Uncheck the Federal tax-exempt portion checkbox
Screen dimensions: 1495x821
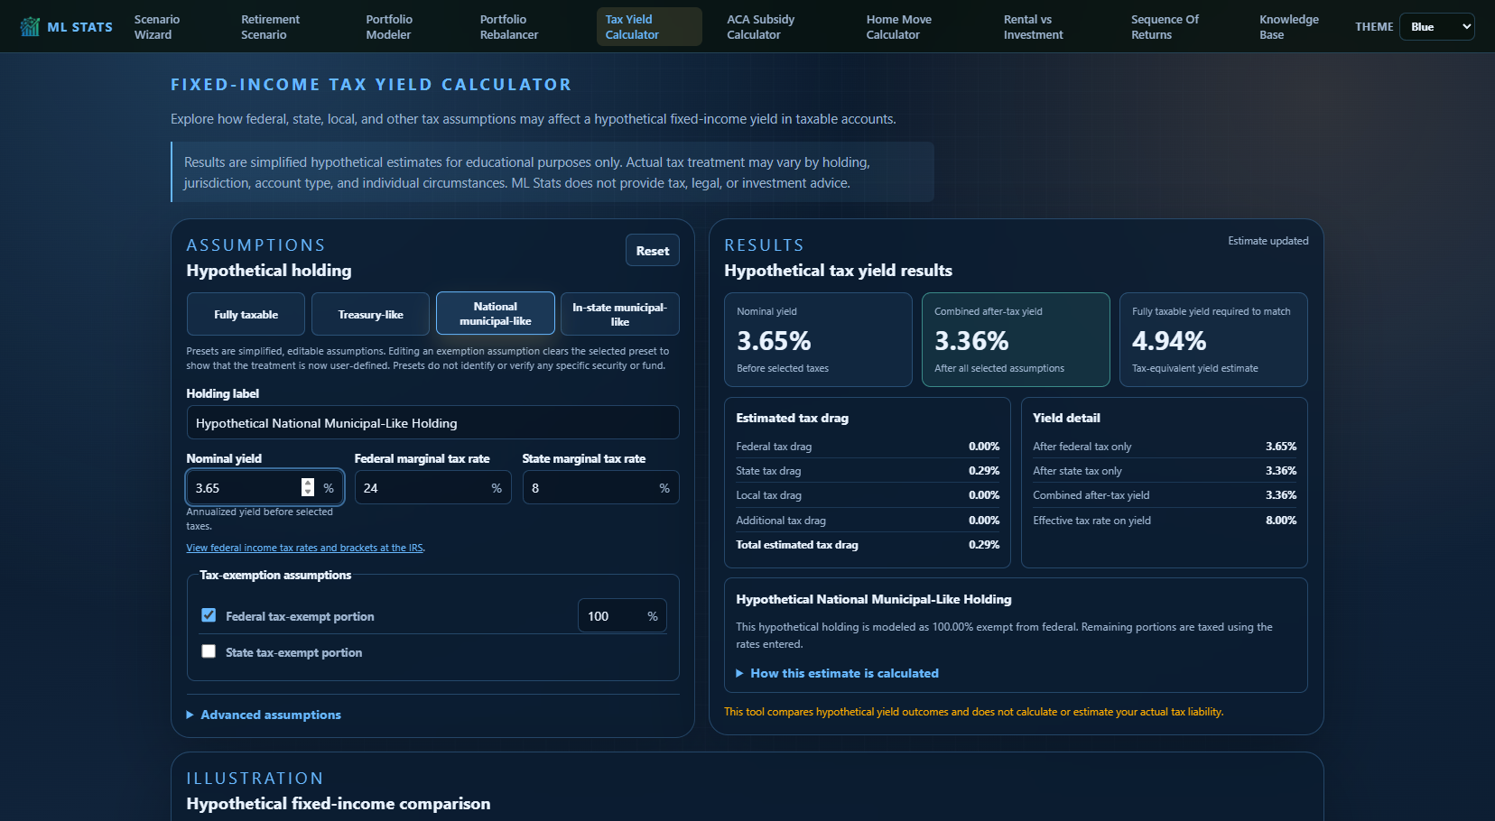pyautogui.click(x=209, y=615)
